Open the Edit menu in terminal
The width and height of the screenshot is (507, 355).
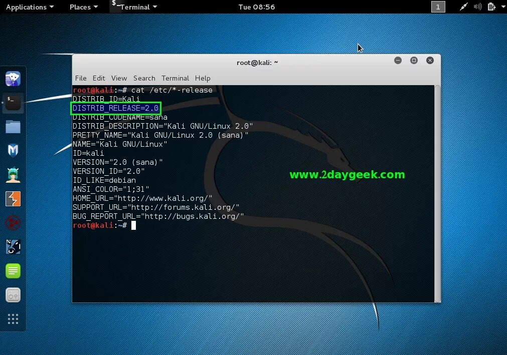click(99, 78)
